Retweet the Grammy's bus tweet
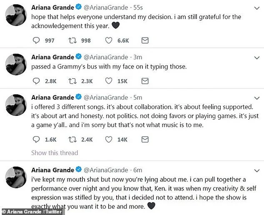264x215 pixels. click(x=73, y=81)
